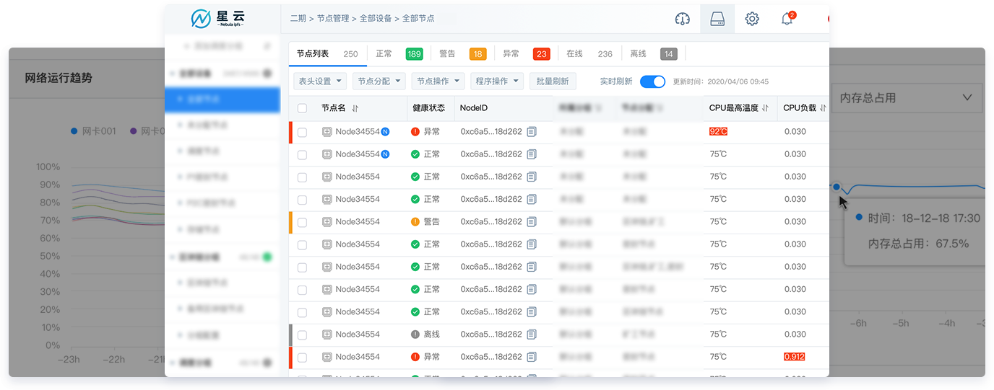The image size is (994, 390).
Task: Check the box for the 92℃ 异常 row
Action: pyautogui.click(x=302, y=133)
